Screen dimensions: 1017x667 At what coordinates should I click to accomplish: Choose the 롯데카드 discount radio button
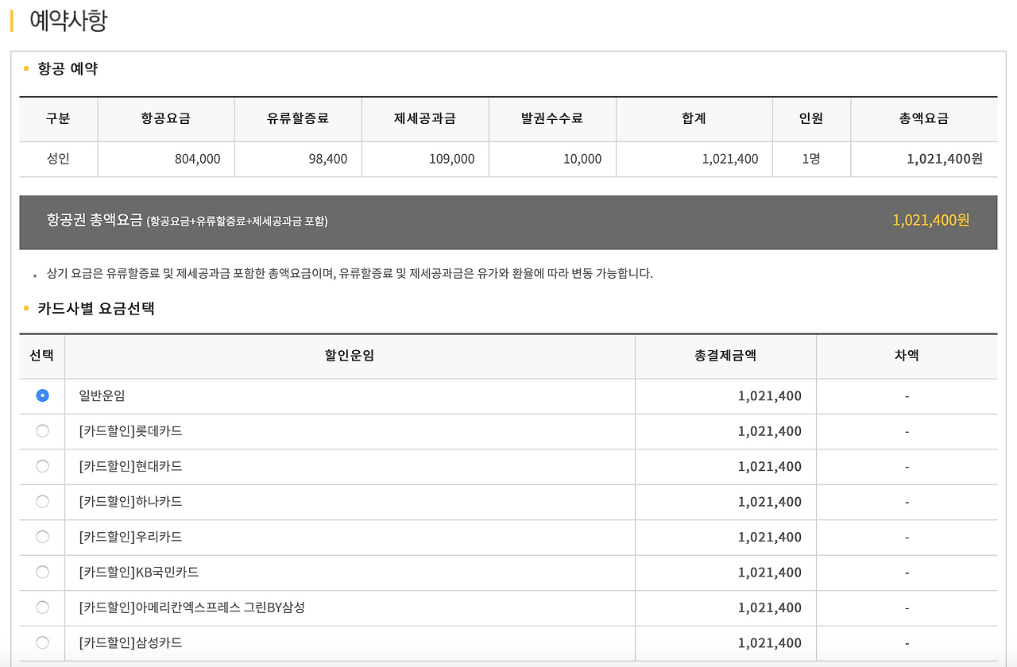tap(42, 430)
